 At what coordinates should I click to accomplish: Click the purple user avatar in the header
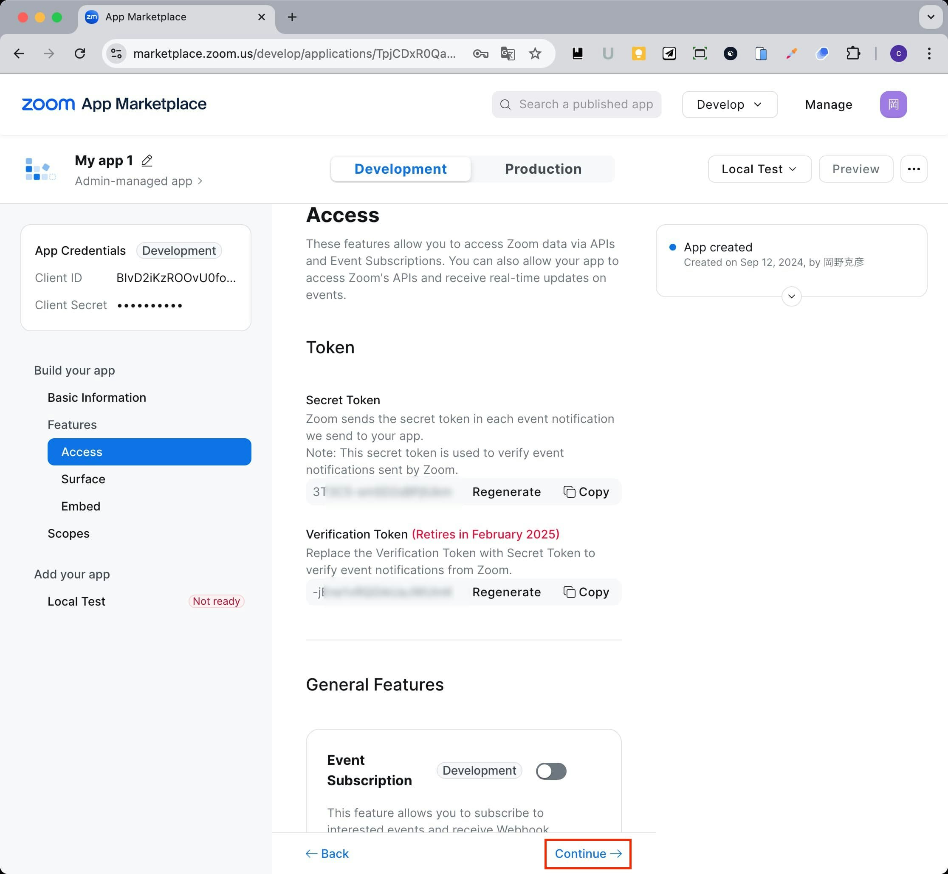[893, 104]
